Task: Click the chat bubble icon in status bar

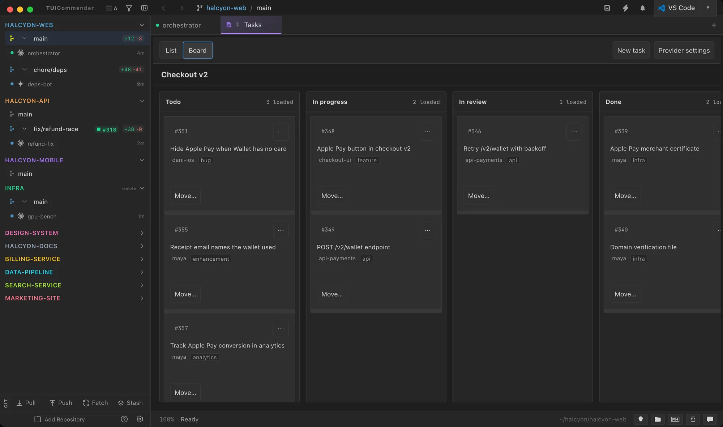Action: point(710,419)
